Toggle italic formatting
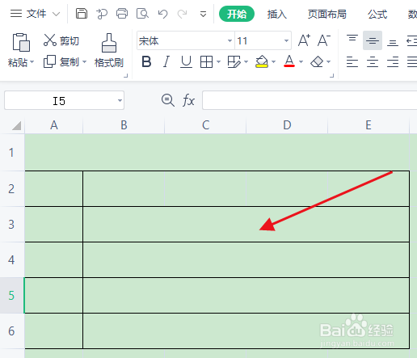Screen dimensions: 417x358 coord(166,62)
